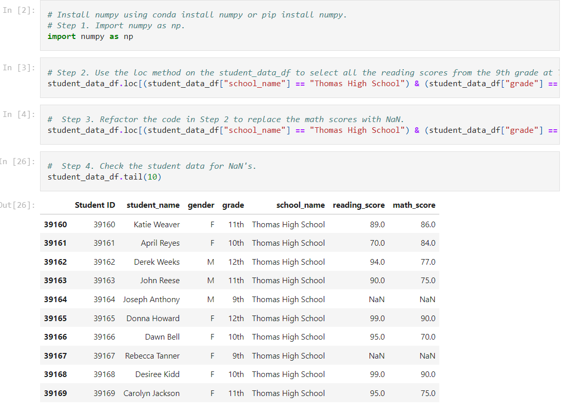
Task: Click Rebecca Tanner's NaN math score
Action: pyautogui.click(x=427, y=356)
